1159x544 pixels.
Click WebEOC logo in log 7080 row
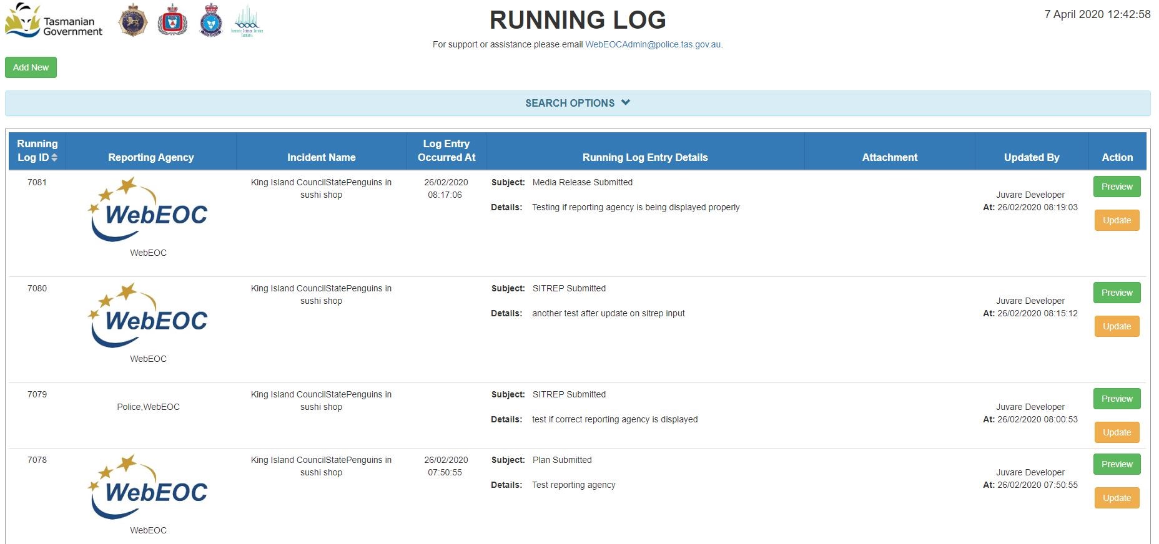pos(149,316)
